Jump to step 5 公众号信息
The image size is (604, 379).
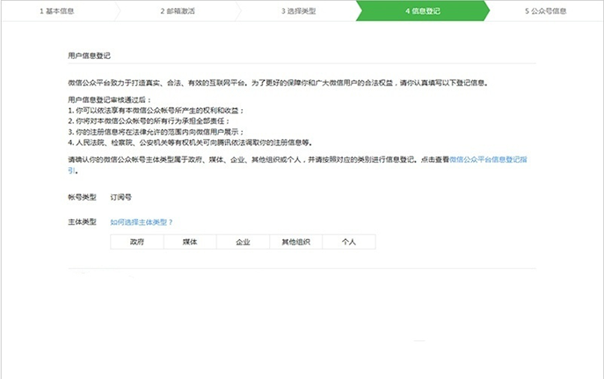point(545,11)
